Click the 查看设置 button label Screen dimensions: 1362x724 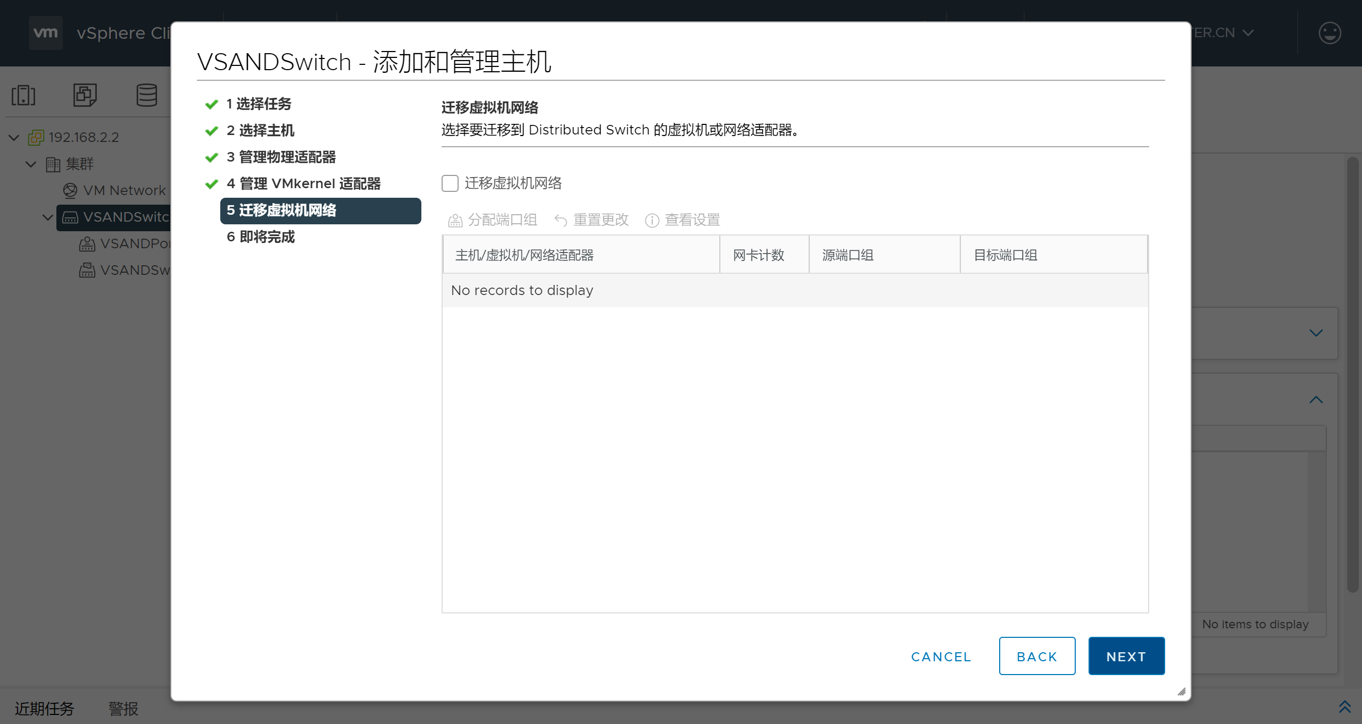click(692, 220)
